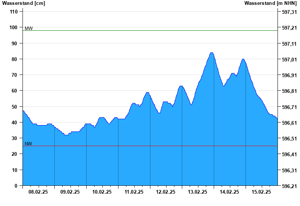Screen dimensions: 300x206
Task: Click the 40 tick label on left axis
Action: (14, 122)
